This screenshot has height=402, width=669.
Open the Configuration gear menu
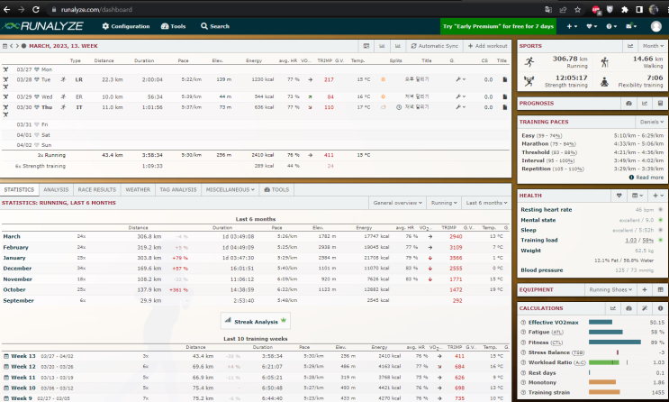[x=126, y=26]
